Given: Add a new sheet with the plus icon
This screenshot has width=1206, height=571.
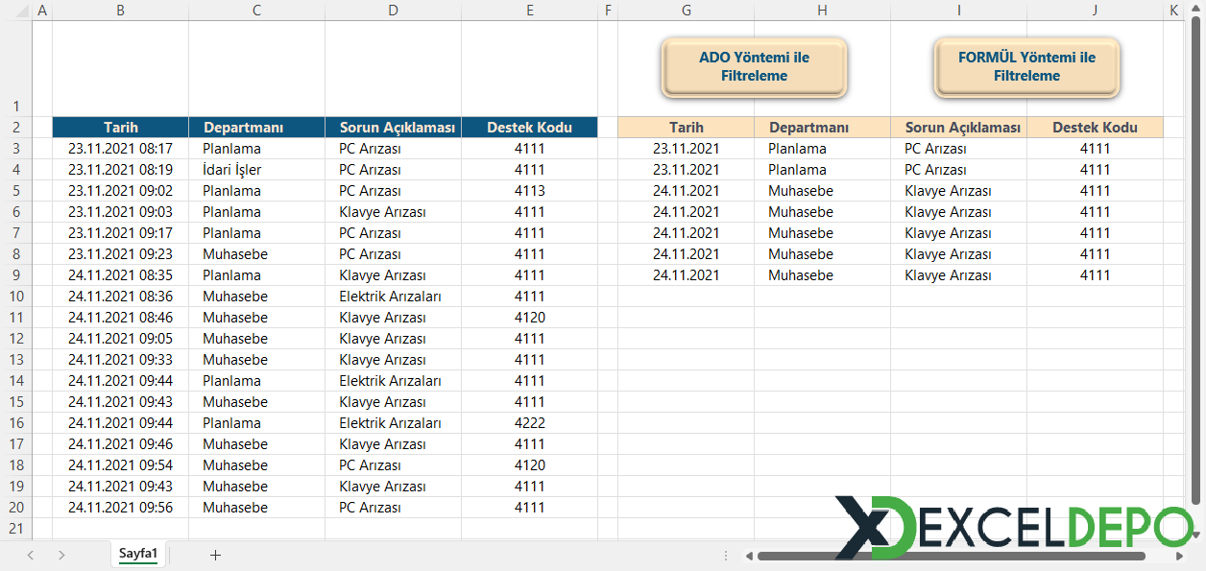Looking at the screenshot, I should pos(215,555).
